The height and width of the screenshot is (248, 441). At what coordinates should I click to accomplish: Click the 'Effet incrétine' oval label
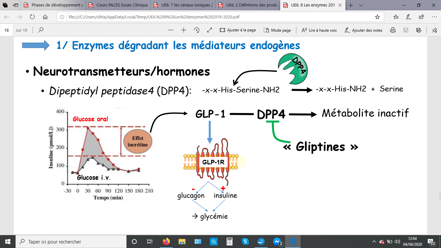[138, 141]
